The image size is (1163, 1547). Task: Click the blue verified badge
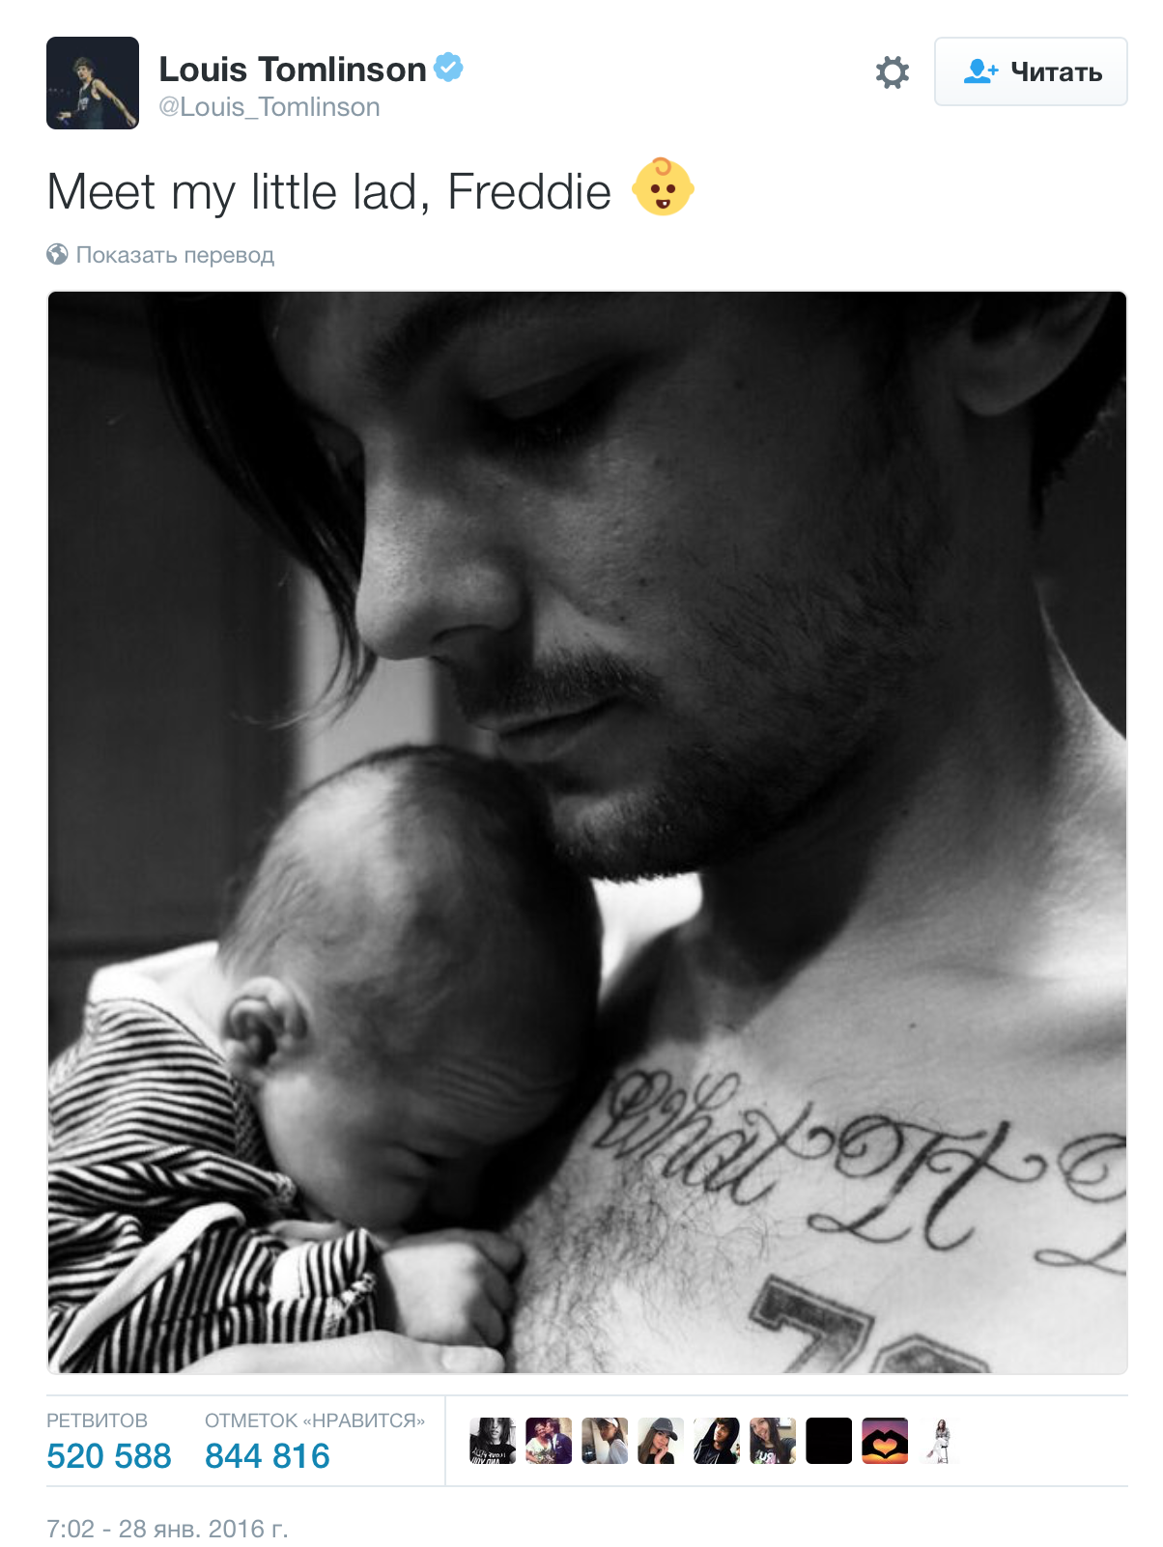coord(448,68)
